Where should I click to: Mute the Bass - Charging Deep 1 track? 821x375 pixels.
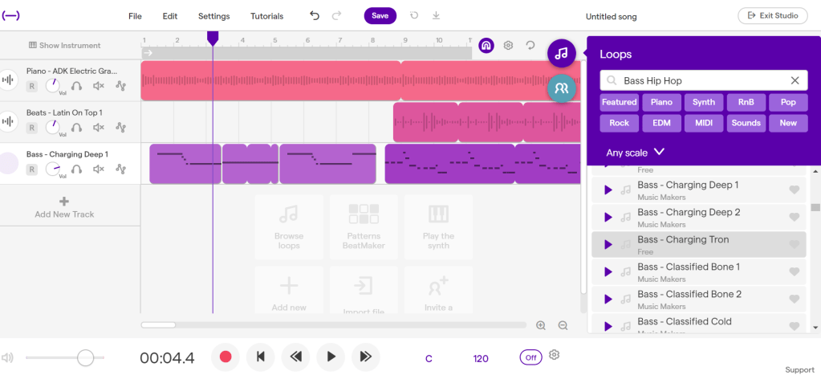point(99,169)
